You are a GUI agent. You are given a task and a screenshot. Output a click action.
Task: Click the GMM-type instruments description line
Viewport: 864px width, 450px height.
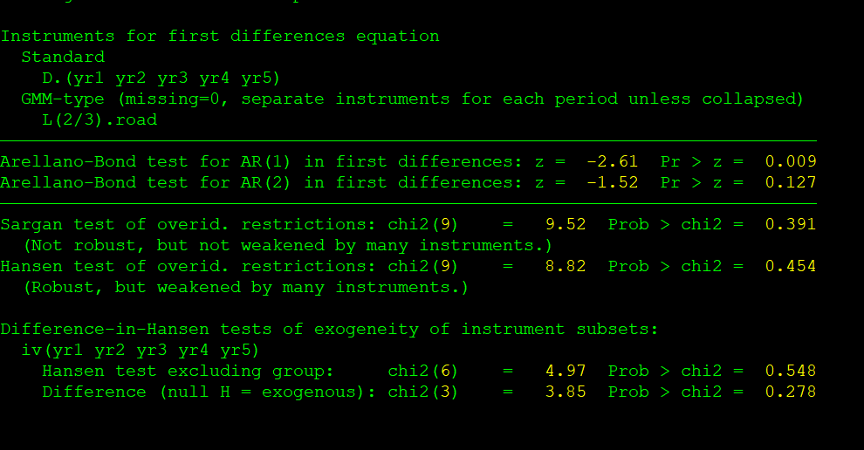[x=412, y=99]
